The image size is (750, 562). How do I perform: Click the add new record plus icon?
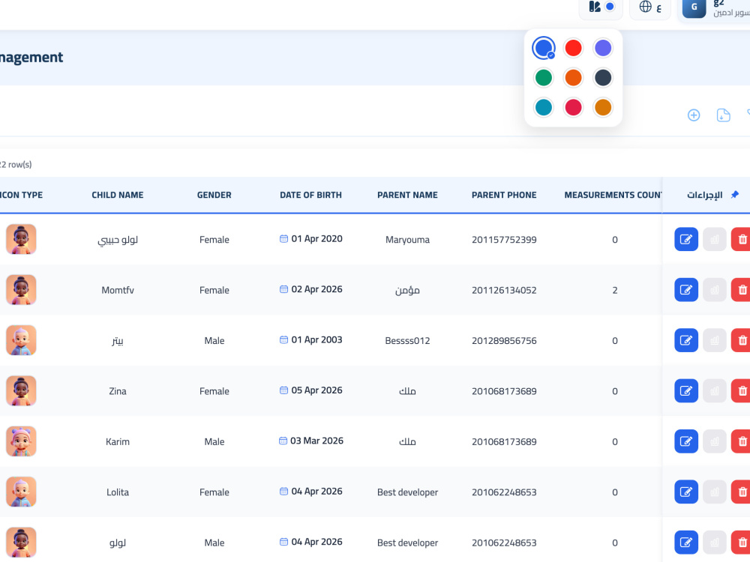point(694,115)
